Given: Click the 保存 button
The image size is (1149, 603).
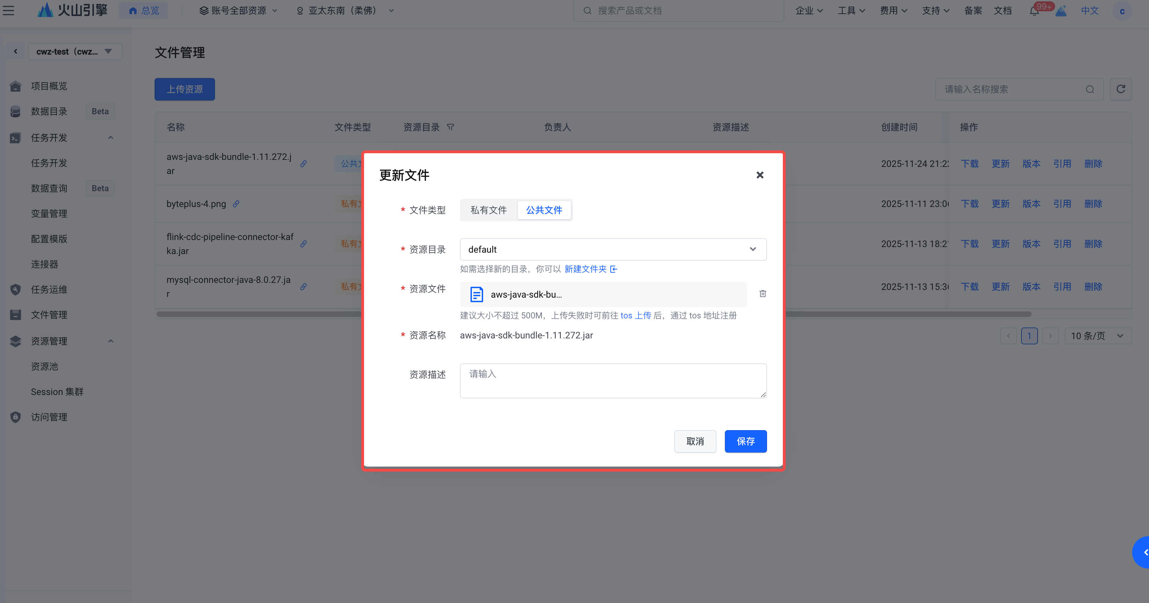Looking at the screenshot, I should pos(745,441).
